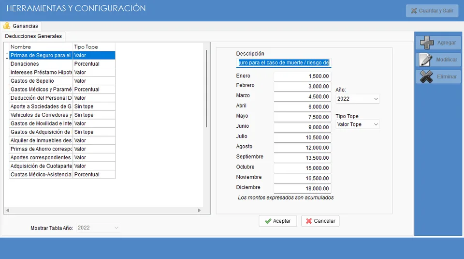Screen dimensions: 464x259
Task: Open the Año dropdown showing 2022
Action: tap(358, 99)
